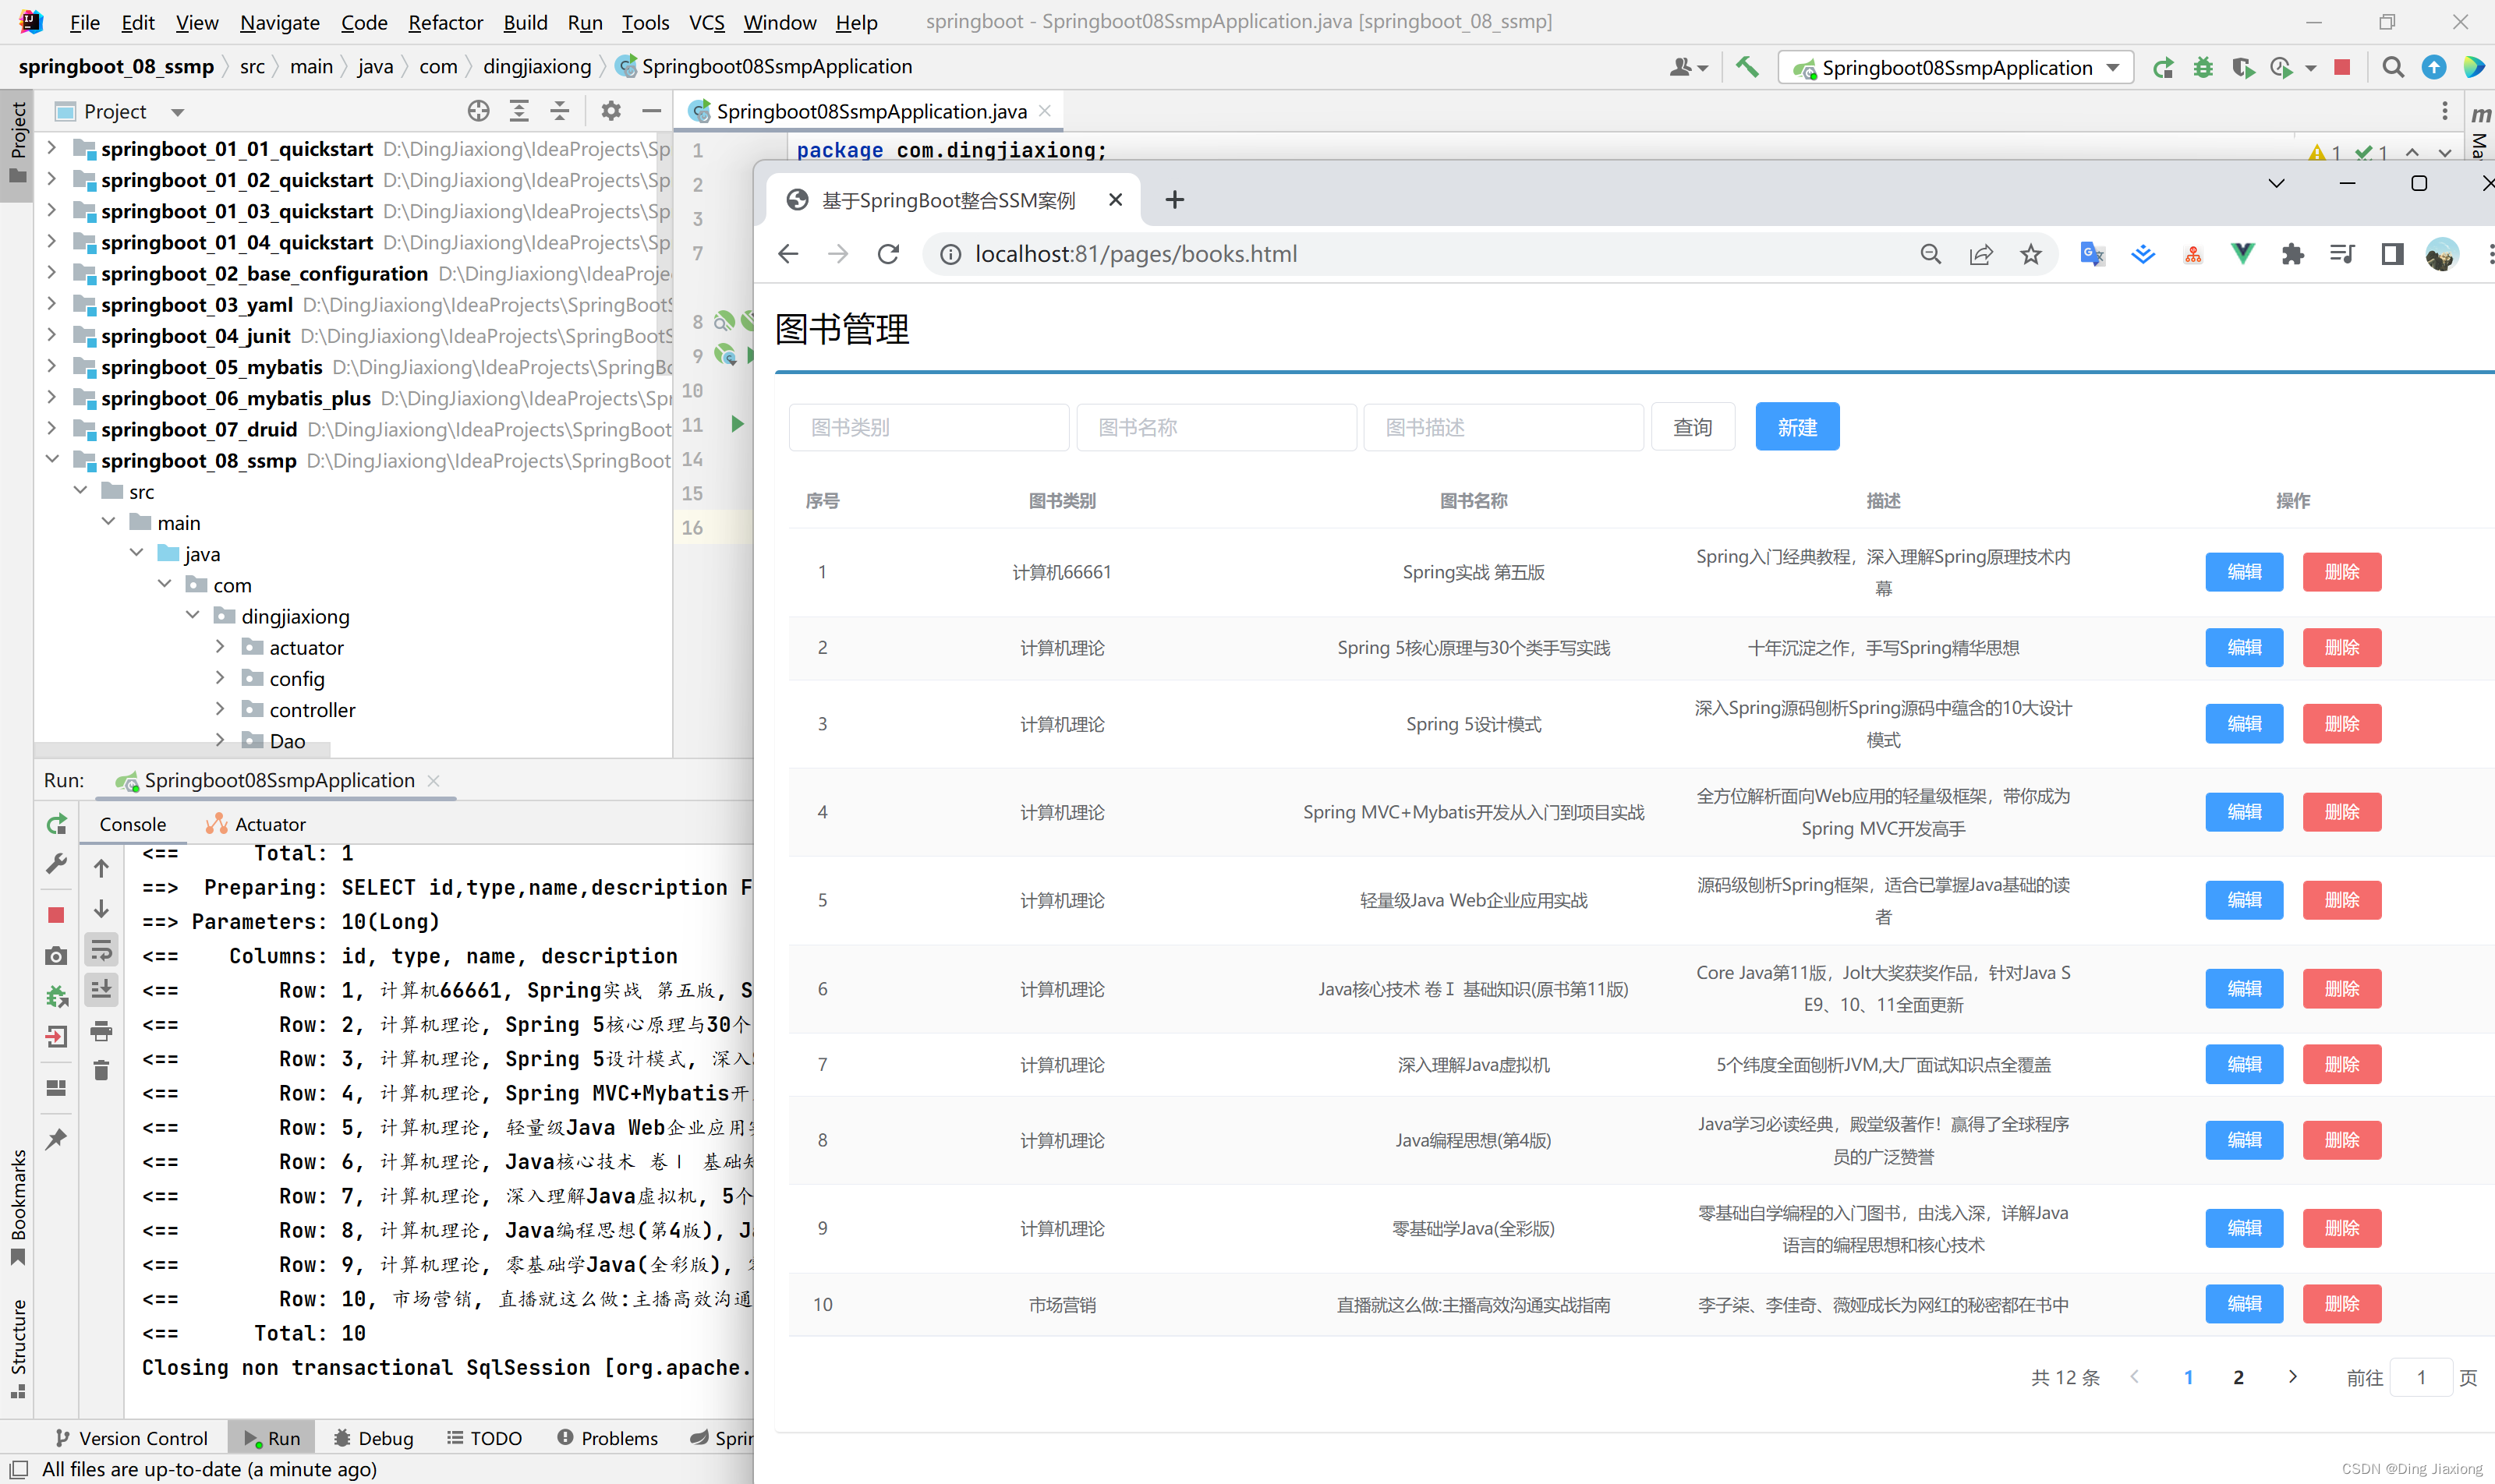Click the print icon in console
2495x1484 pixels.
coord(101,1030)
